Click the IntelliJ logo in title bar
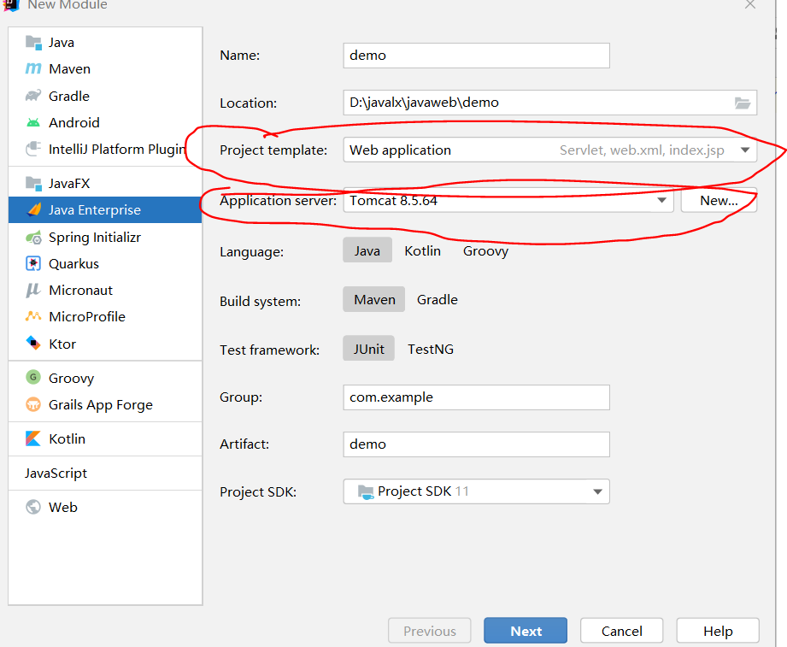This screenshot has width=787, height=647. coord(11,5)
